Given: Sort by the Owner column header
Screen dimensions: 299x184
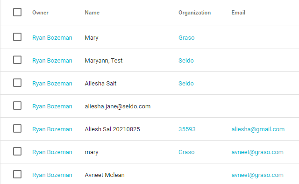Looking at the screenshot, I should (x=40, y=13).
